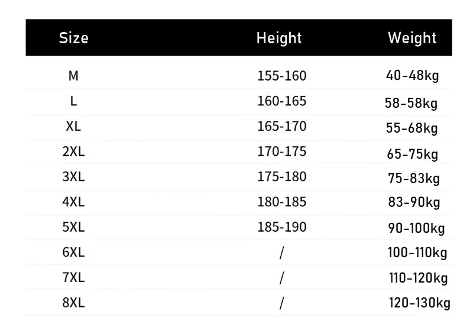This screenshot has width=473, height=327.
Task: Select the 165-170 height cell
Action: tap(282, 126)
